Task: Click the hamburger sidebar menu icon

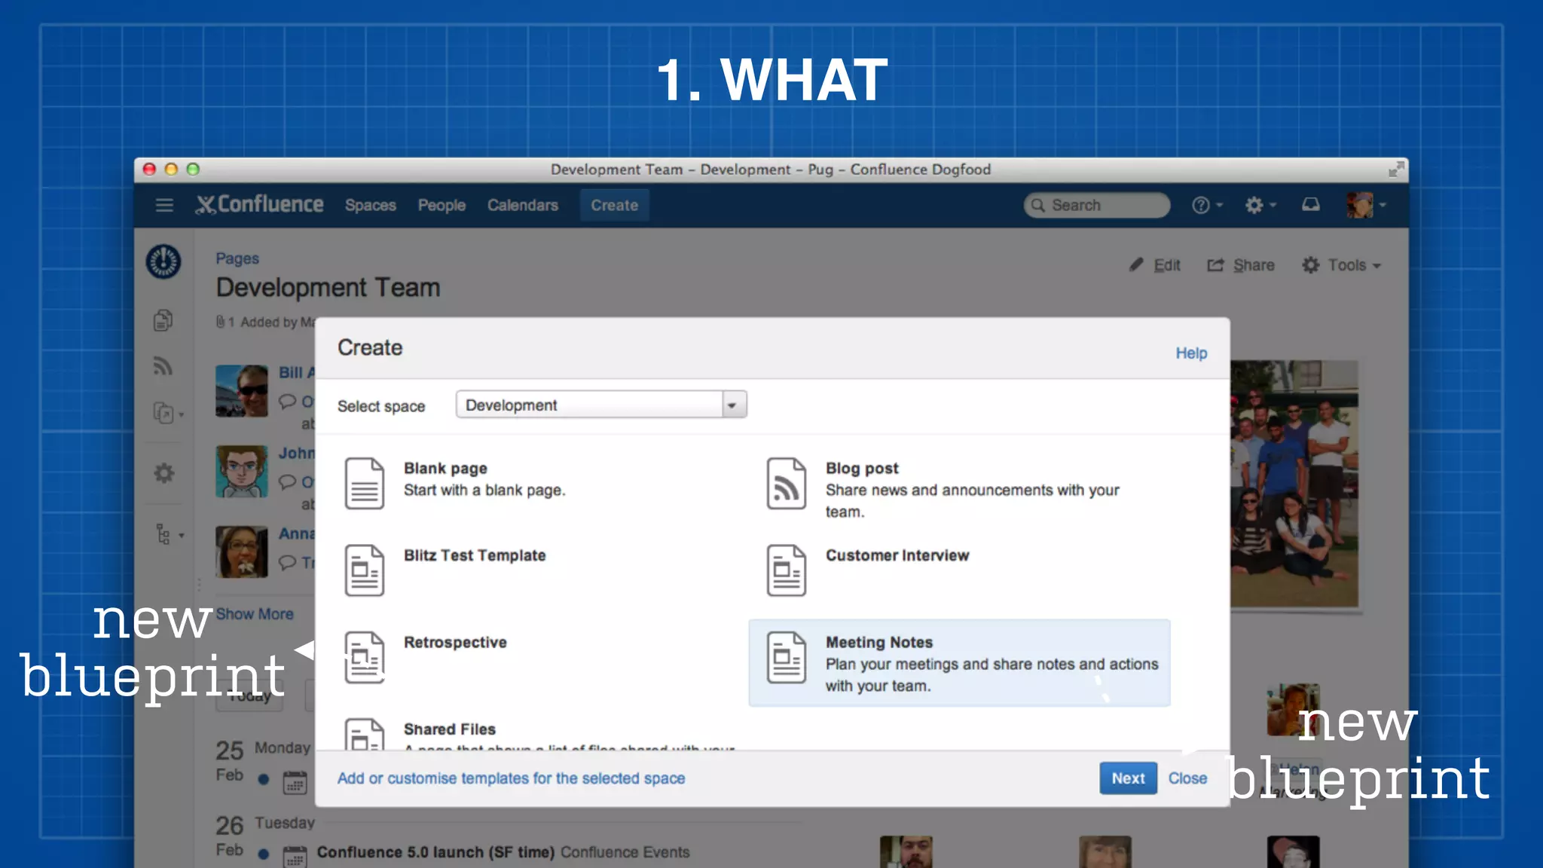Action: tap(164, 205)
